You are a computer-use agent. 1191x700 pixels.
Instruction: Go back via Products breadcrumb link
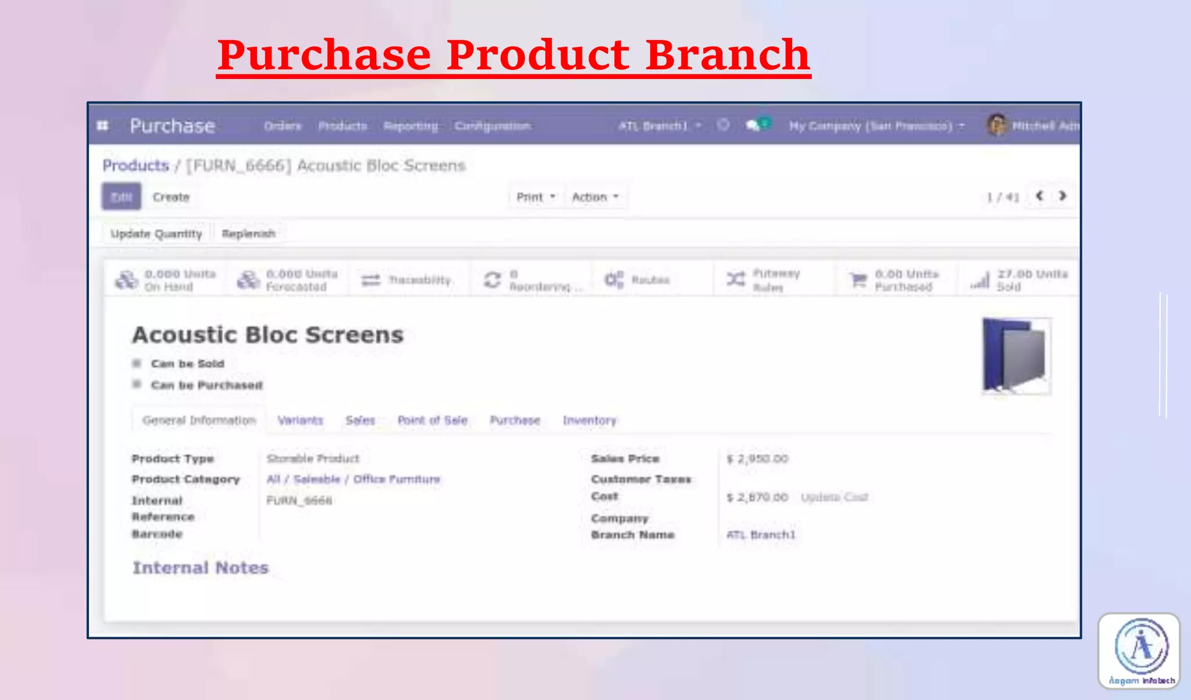click(x=135, y=166)
